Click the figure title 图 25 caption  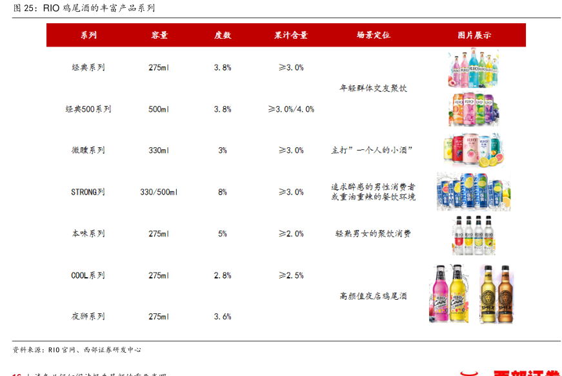point(84,8)
